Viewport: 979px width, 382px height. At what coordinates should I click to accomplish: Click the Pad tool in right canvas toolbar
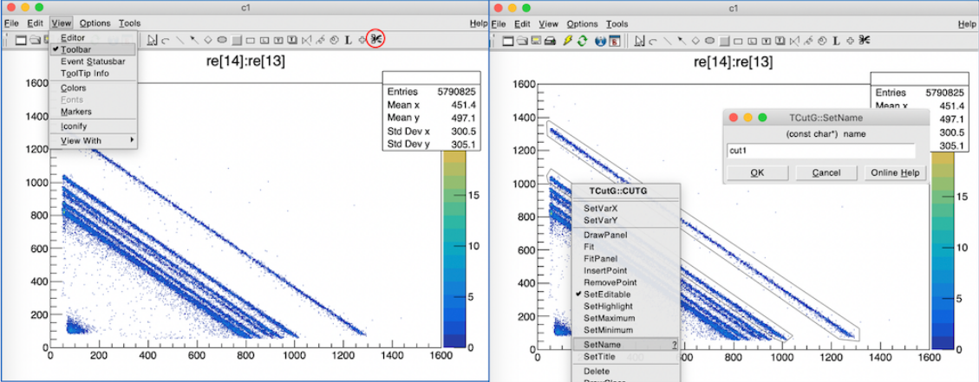pyautogui.click(x=724, y=41)
